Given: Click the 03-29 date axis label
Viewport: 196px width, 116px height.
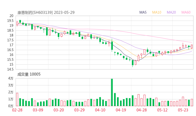Looking at the screenshot, I should 79,110.
